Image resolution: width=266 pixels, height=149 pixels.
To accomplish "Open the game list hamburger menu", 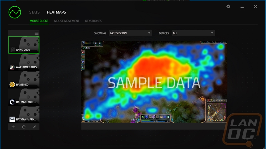I will [37, 33].
